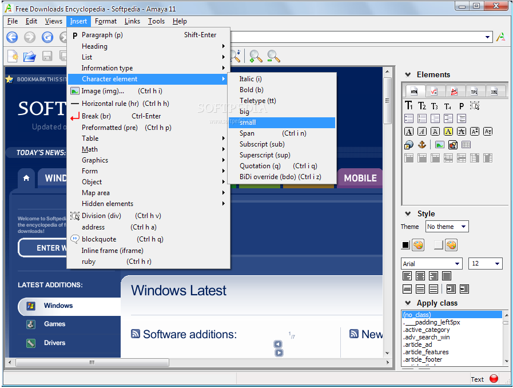This screenshot has width=513, height=388.
Task: Expand the Heading submenu
Action: [149, 46]
